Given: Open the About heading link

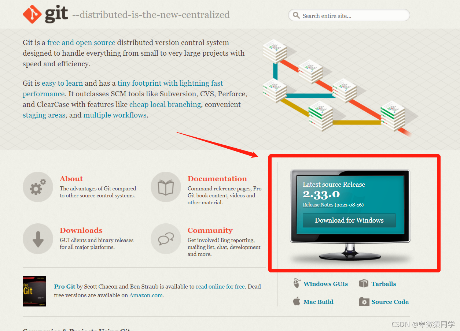Looking at the screenshot, I should (71, 179).
